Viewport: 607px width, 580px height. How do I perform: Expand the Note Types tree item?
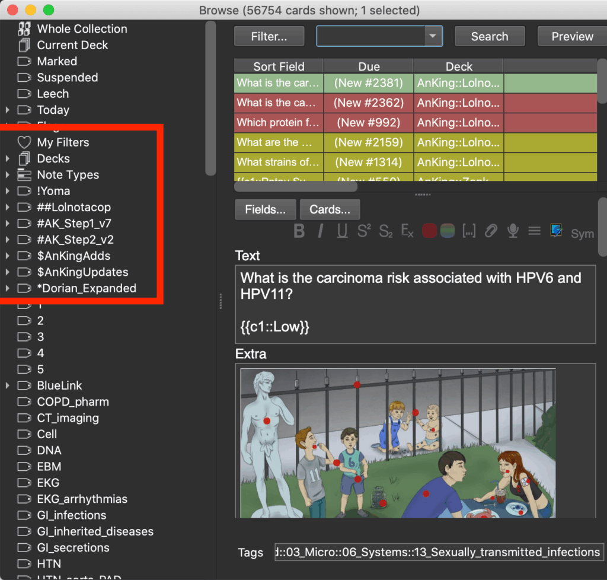[x=8, y=174]
